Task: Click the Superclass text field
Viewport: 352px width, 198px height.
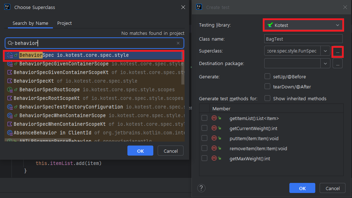Action: click(292, 51)
